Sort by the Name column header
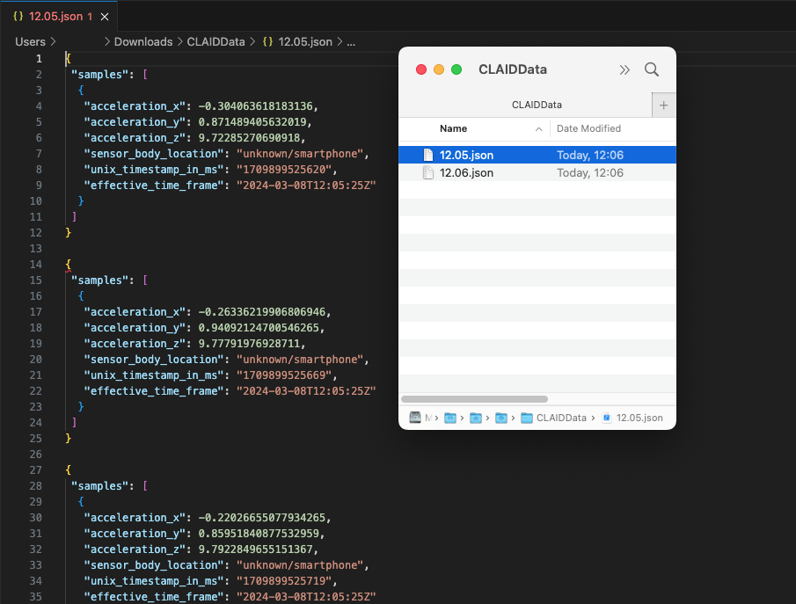796x604 pixels. click(453, 128)
